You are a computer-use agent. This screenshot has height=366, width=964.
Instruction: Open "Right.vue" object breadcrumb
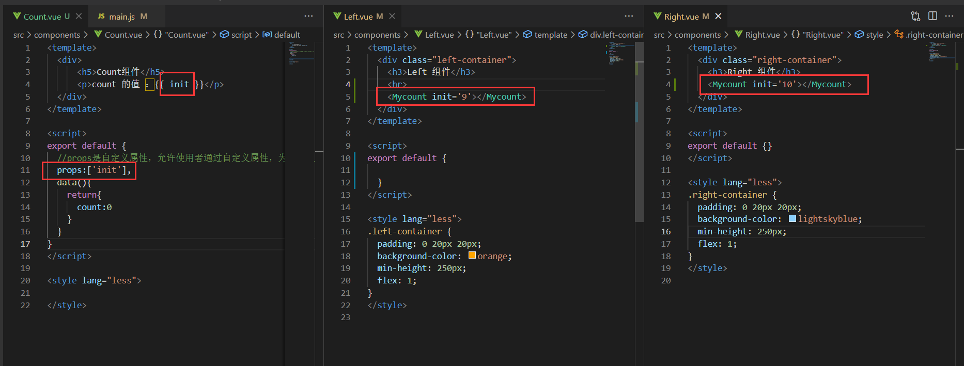click(817, 35)
